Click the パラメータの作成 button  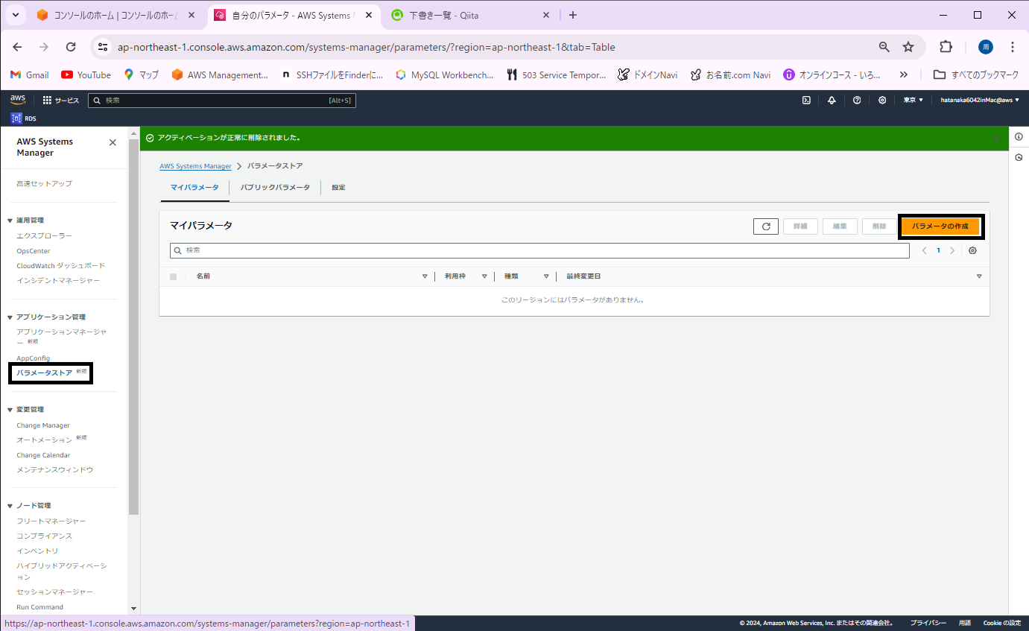940,226
